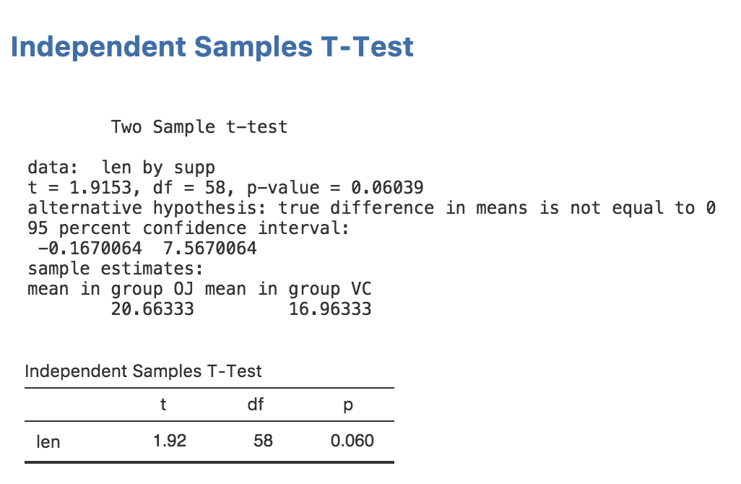741x484 pixels.
Task: Click the Two Sample t-test title text
Action: click(x=199, y=127)
